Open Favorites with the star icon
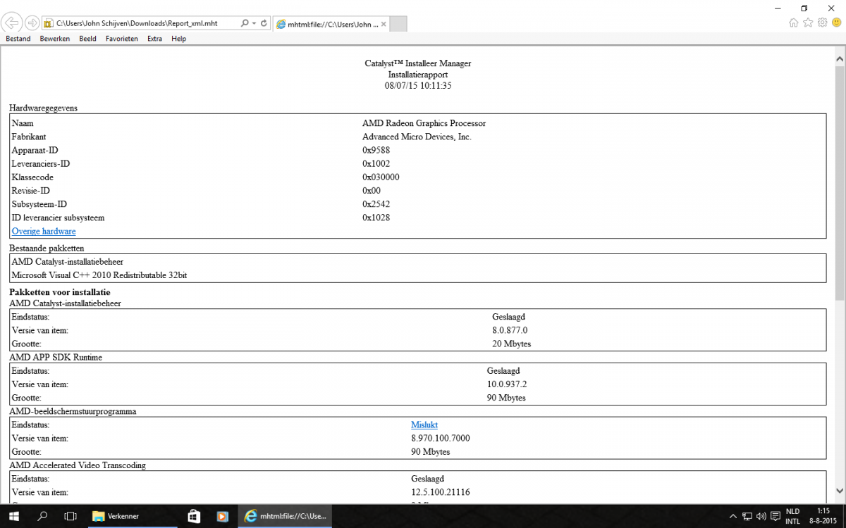 coord(808,23)
